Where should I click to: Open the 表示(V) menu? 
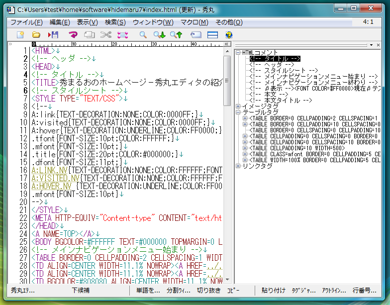tap(88, 22)
